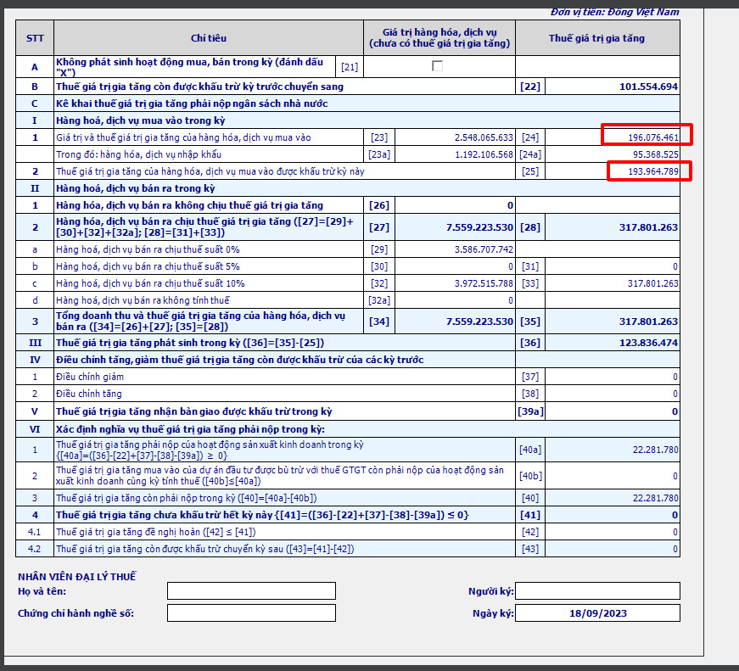Click the 'Người ký' input field
The image size is (739, 671).
597,591
